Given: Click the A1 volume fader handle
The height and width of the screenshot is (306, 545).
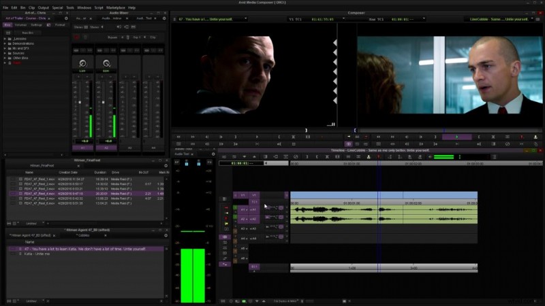Looking at the screenshot, I should click(x=80, y=103).
